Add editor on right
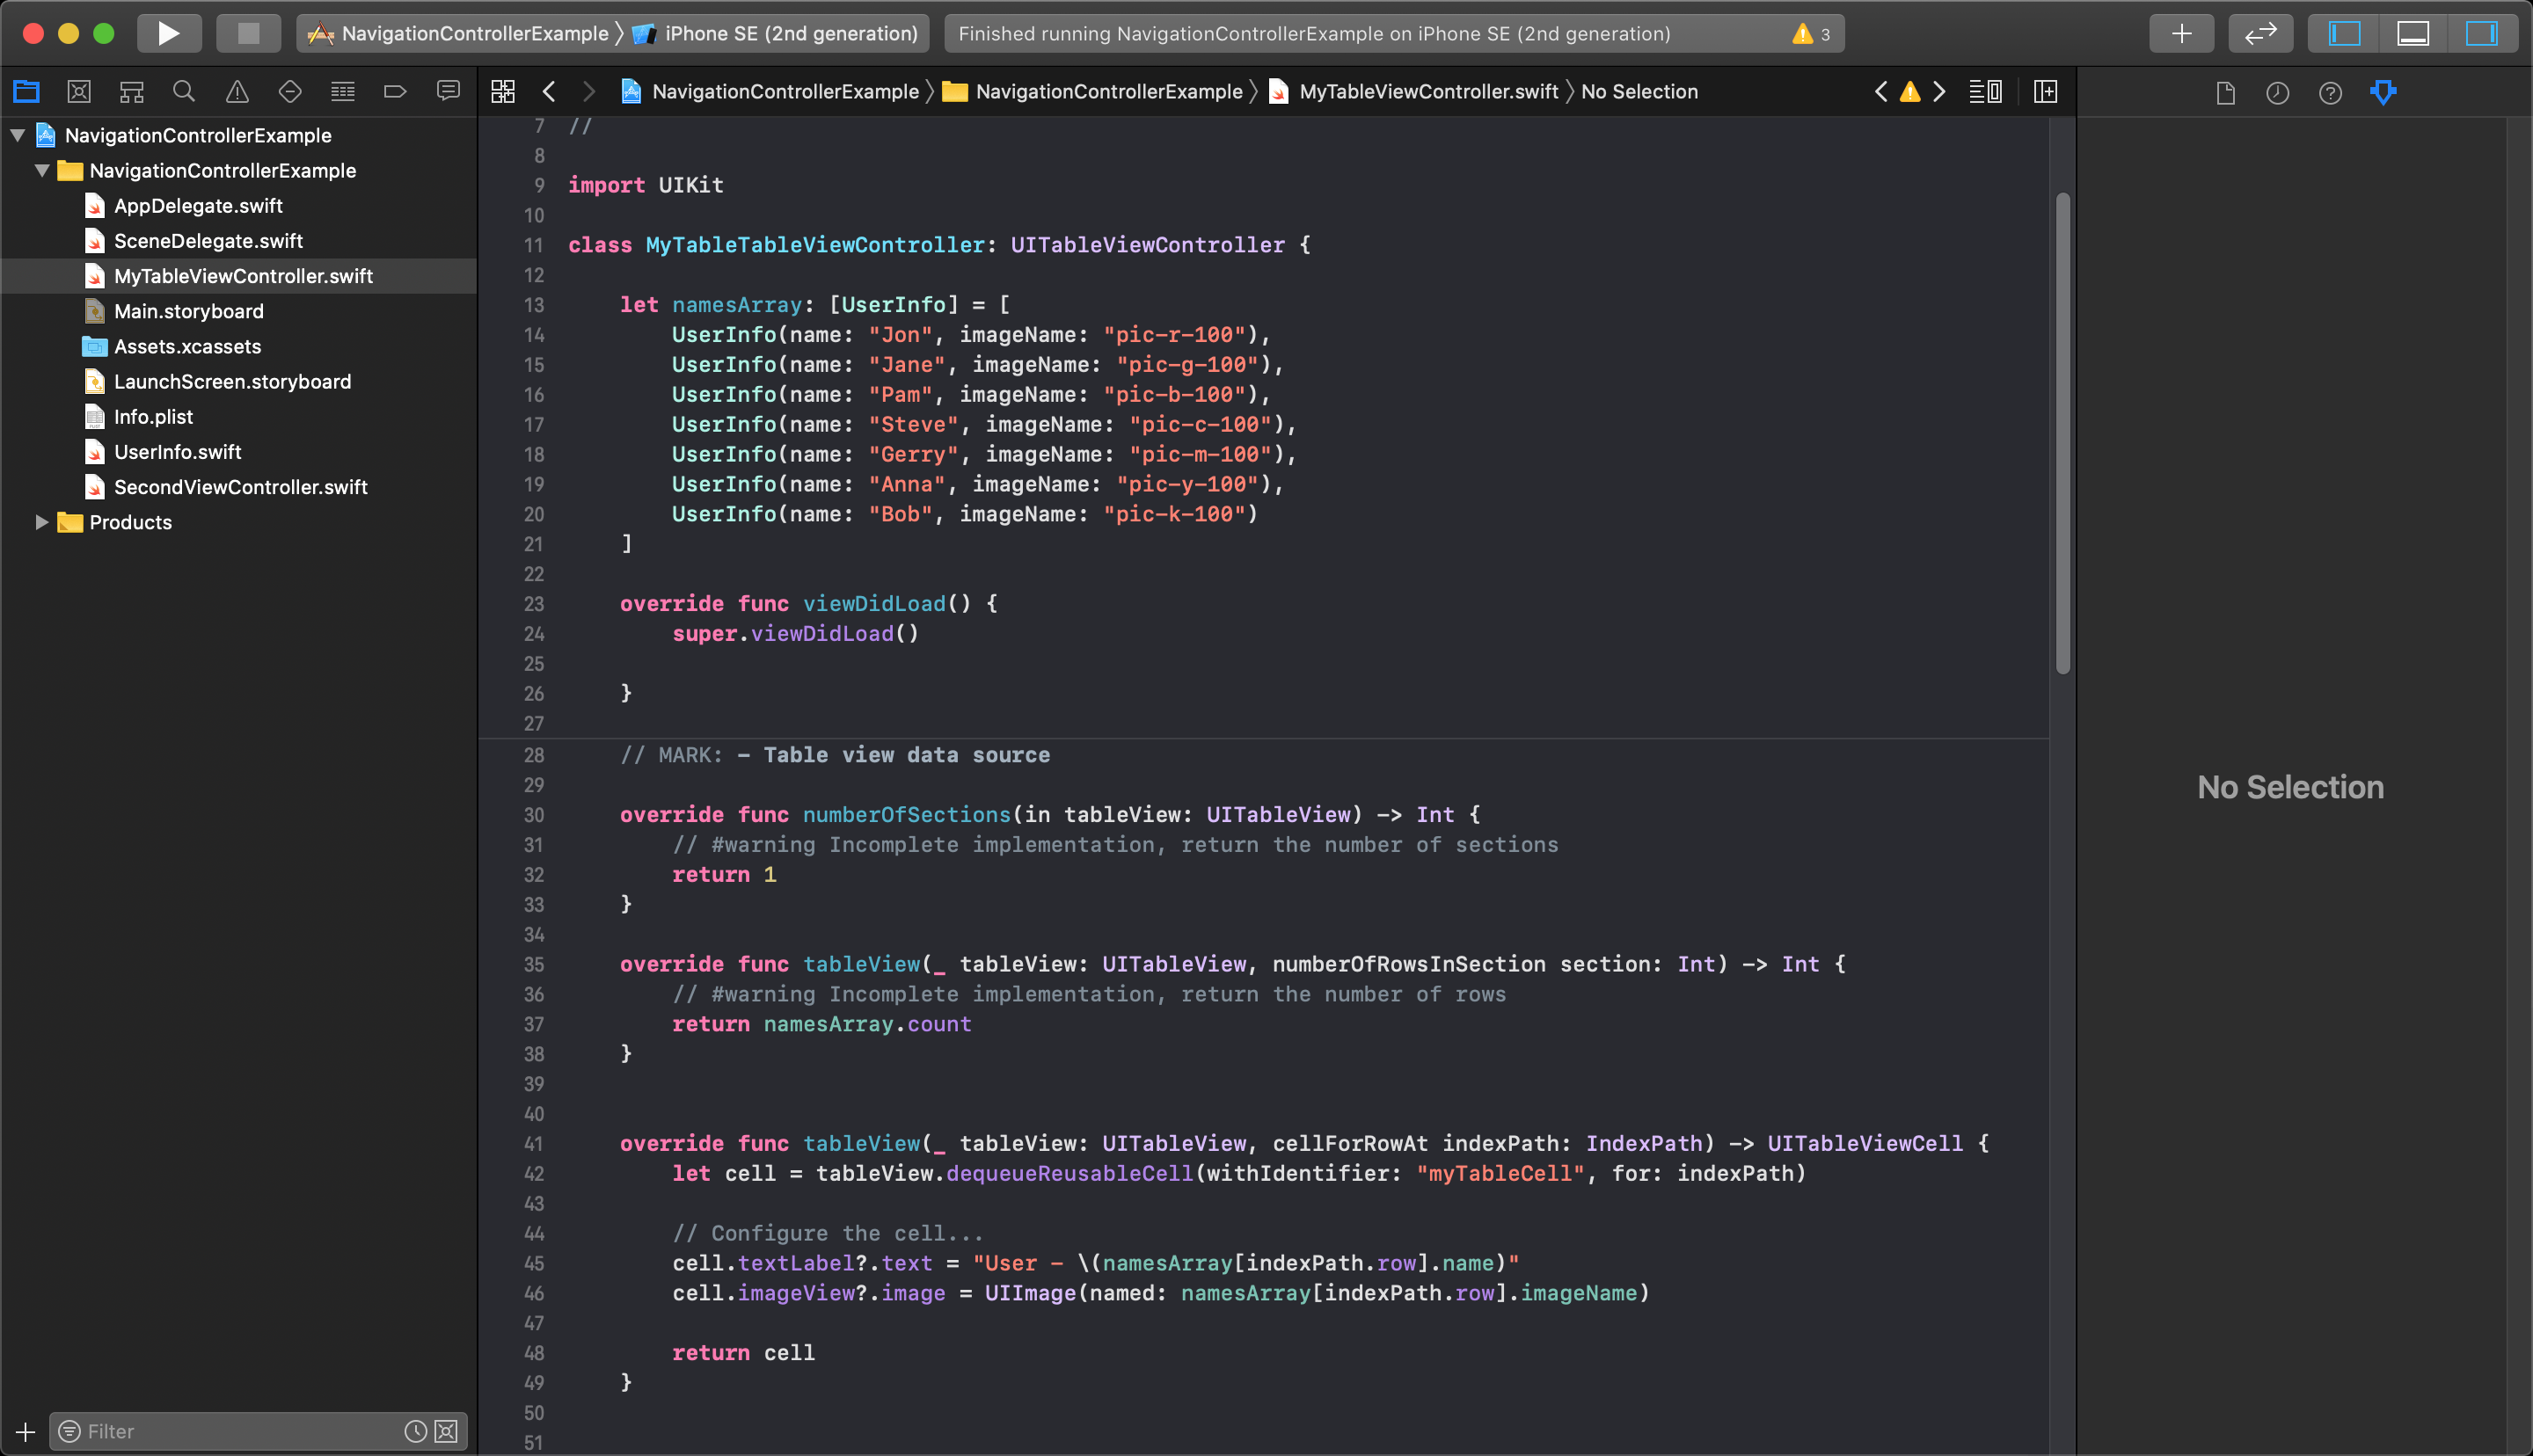Viewport: 2533px width, 1456px height. (x=2046, y=92)
